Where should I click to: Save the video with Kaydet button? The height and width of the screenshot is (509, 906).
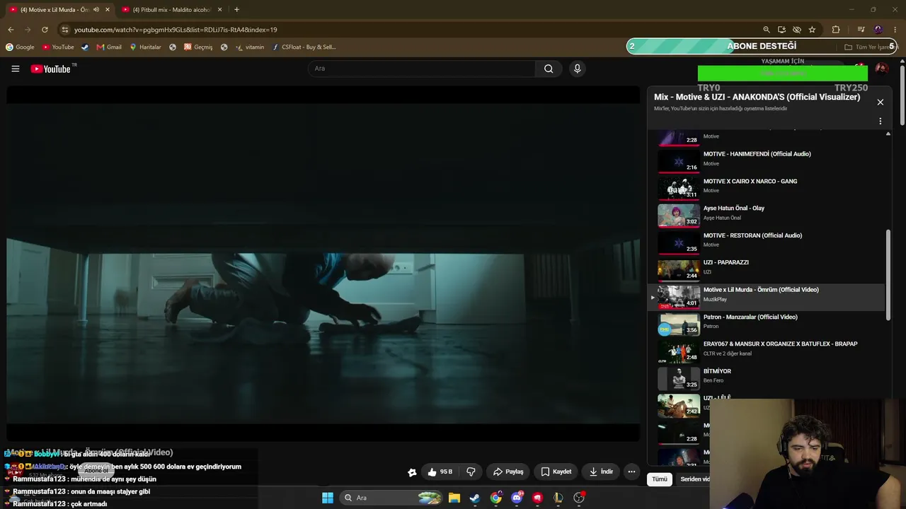[x=556, y=472]
